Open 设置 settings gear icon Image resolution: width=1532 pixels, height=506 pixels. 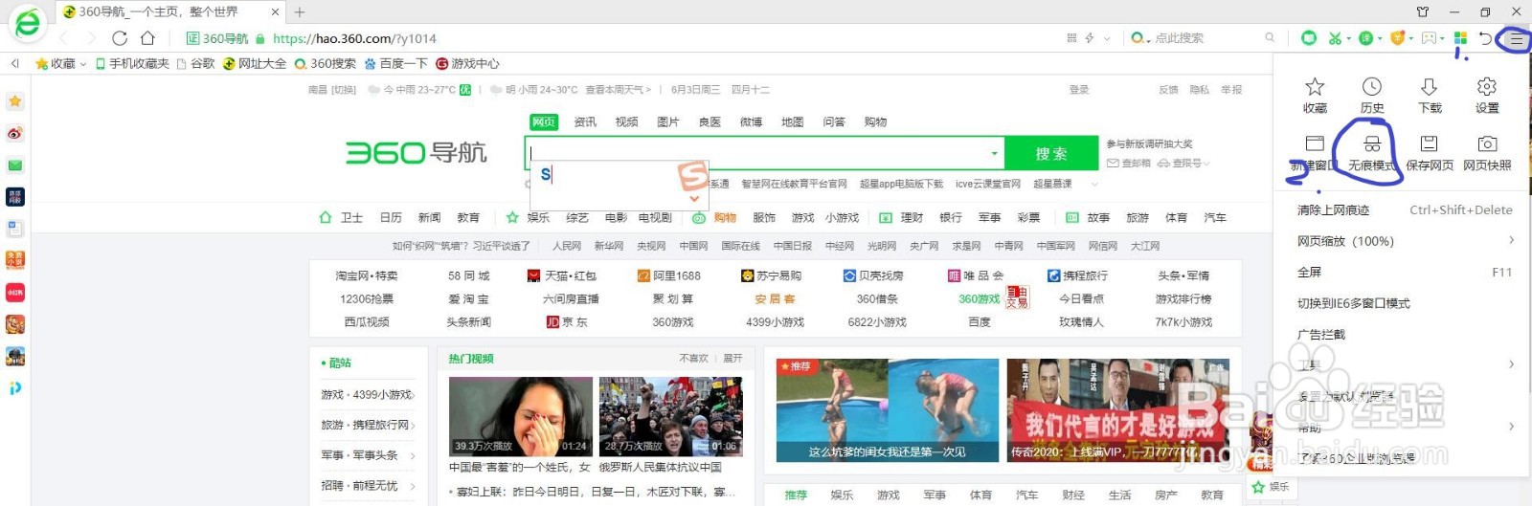tap(1487, 87)
